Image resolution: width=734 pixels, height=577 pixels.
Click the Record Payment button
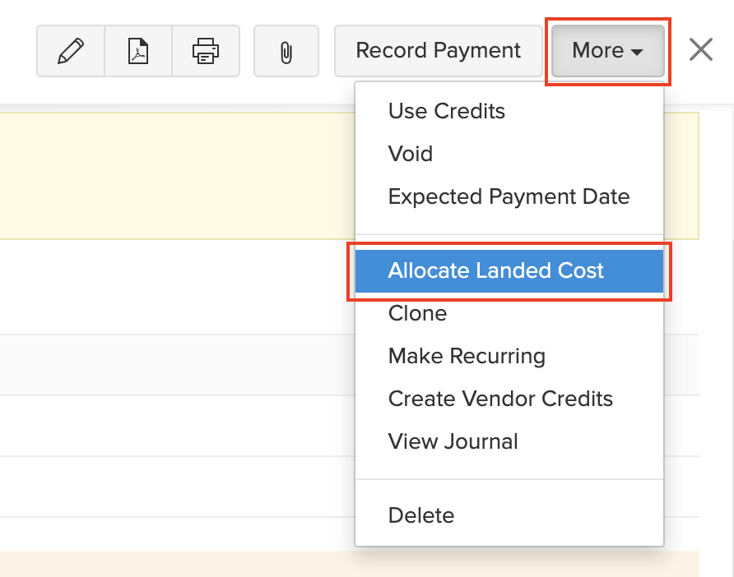tap(438, 50)
